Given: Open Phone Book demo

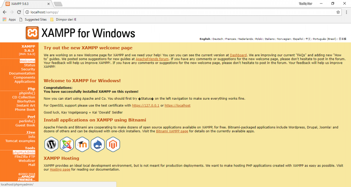Looking at the screenshot, I should pyautogui.click(x=25, y=110).
